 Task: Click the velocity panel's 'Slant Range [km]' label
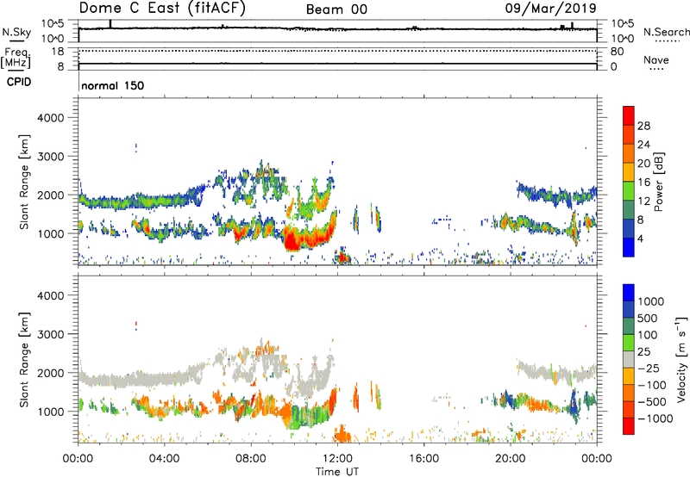tap(24, 359)
